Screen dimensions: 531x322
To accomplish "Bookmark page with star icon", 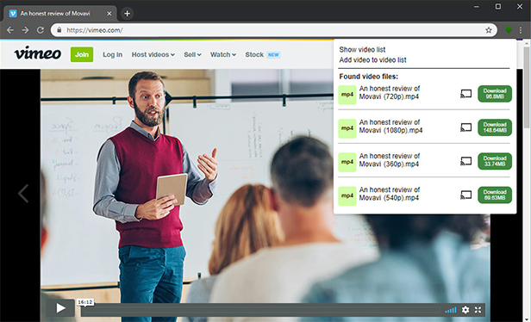I will pyautogui.click(x=488, y=30).
